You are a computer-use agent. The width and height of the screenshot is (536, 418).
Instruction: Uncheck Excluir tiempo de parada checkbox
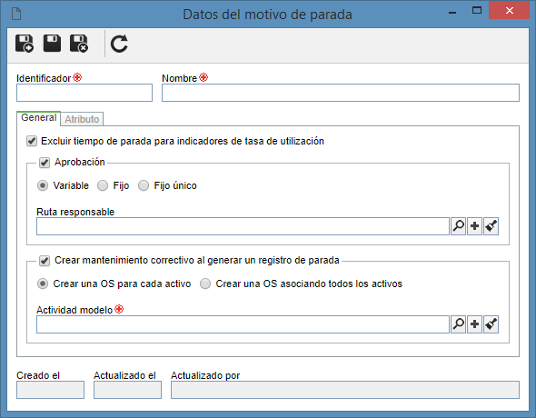tap(32, 141)
